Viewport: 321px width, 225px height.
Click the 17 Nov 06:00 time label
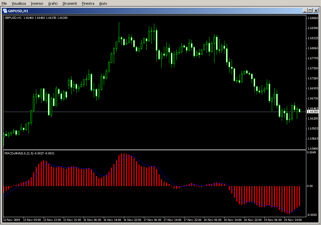152,220
